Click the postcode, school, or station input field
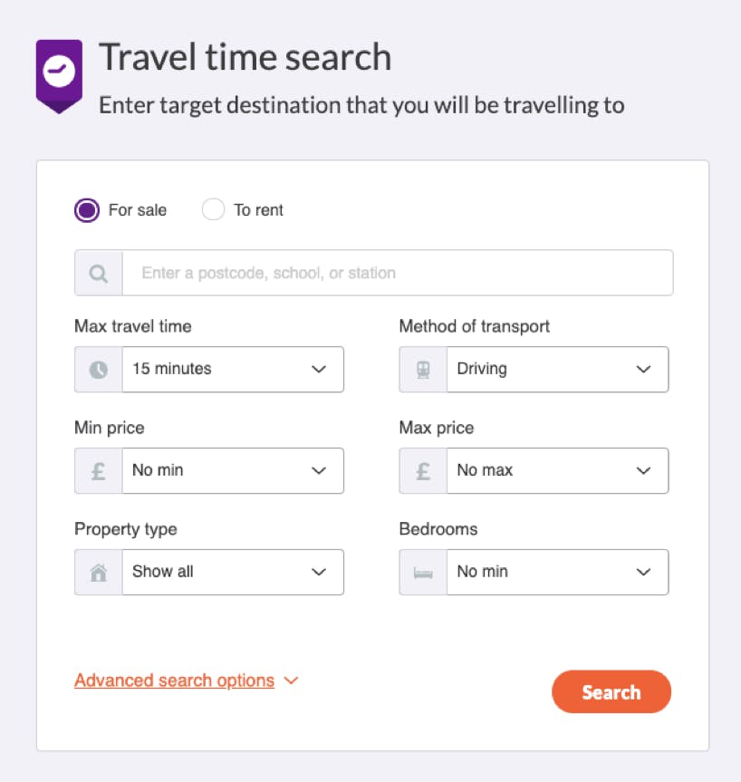The width and height of the screenshot is (741, 782). (399, 273)
